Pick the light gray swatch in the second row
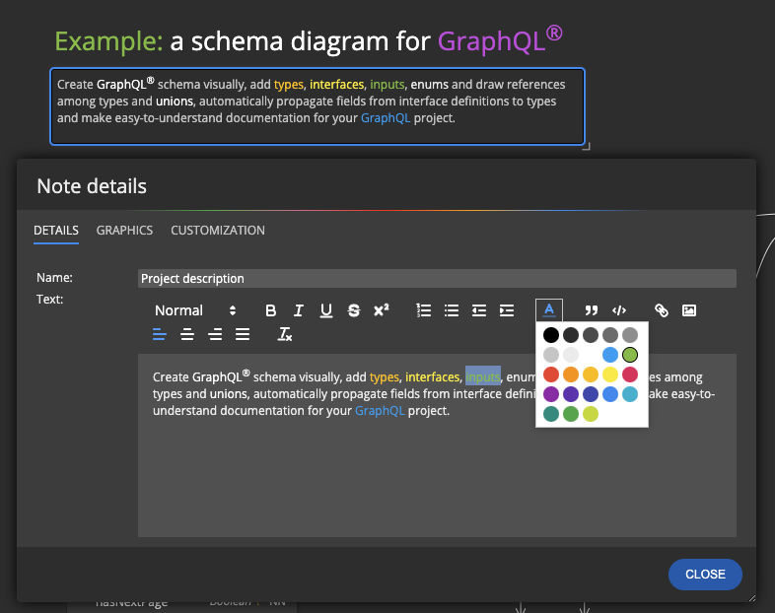Screen dimensions: 775x613 point(551,355)
